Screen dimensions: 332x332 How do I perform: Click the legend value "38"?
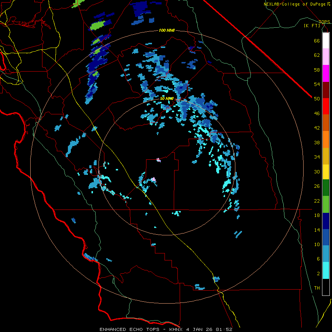[317, 142]
